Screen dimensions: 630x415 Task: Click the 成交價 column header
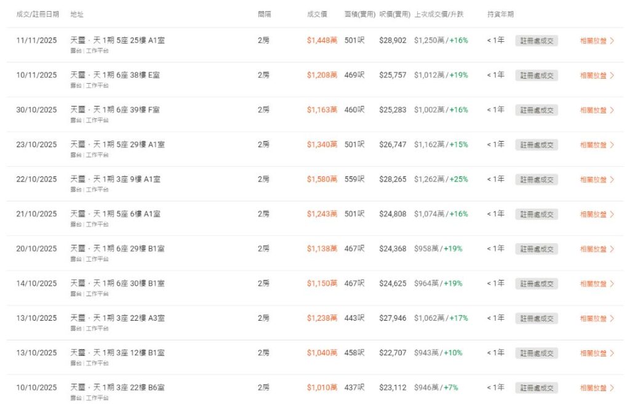click(x=317, y=14)
